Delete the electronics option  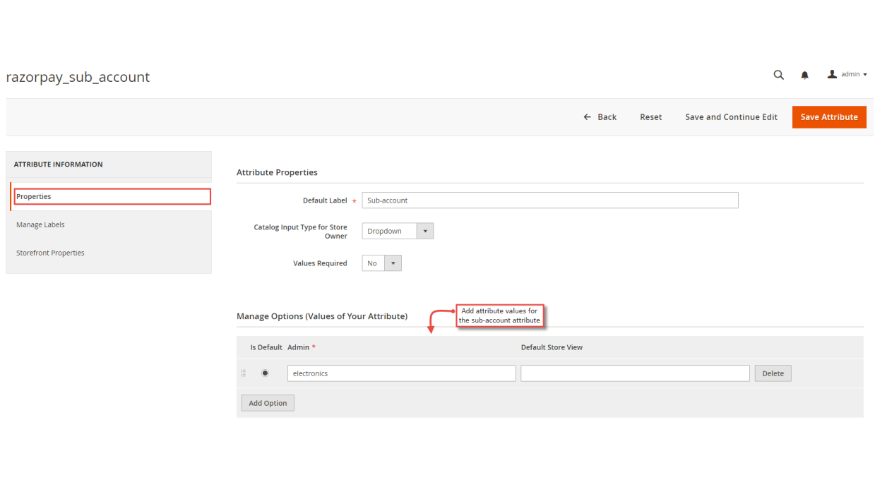click(x=773, y=373)
